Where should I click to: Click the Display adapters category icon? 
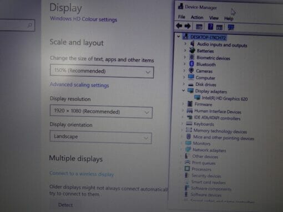[x=190, y=91]
